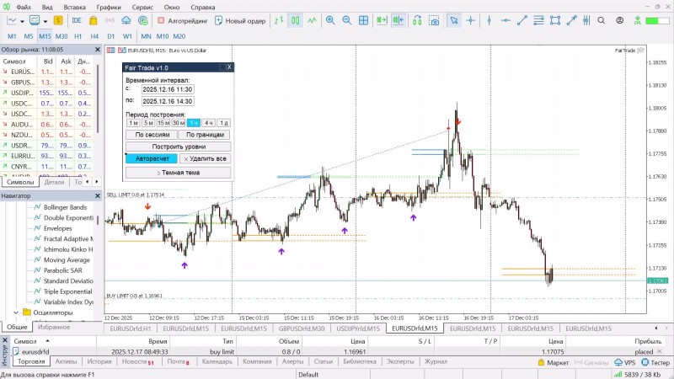Click the end time field 2025.12.16 14:30
The height and width of the screenshot is (379, 674).
(x=168, y=101)
